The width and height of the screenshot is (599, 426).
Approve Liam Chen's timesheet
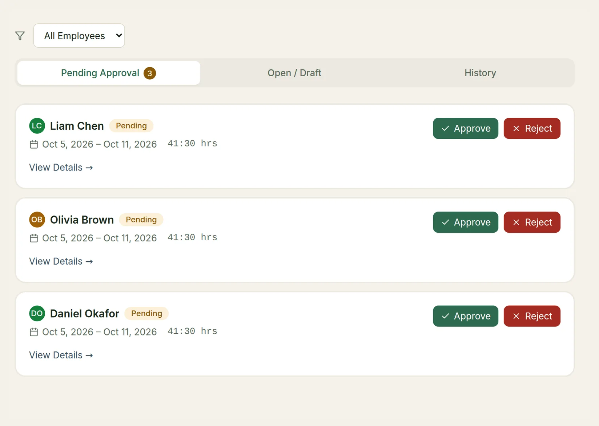coord(466,128)
